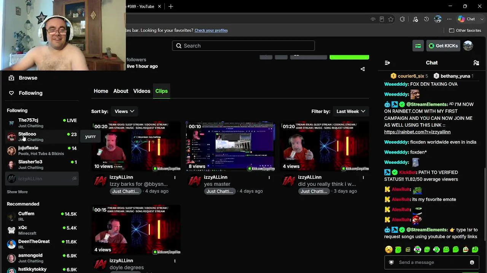Open the reader view icon in the address bar

pyautogui.click(x=382, y=19)
